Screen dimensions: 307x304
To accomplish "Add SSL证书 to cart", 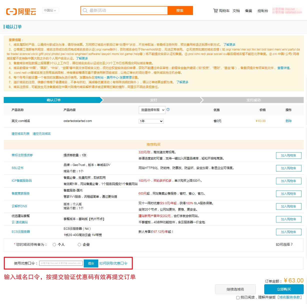I will pos(288,168).
